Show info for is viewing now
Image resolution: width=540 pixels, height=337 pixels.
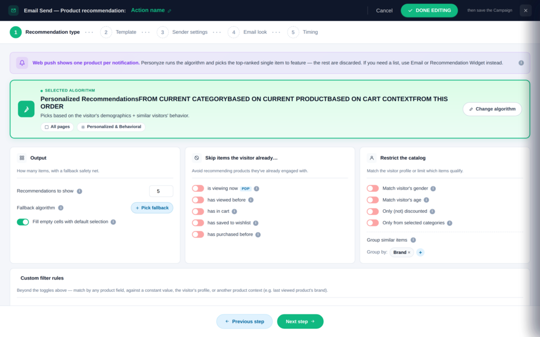click(257, 189)
